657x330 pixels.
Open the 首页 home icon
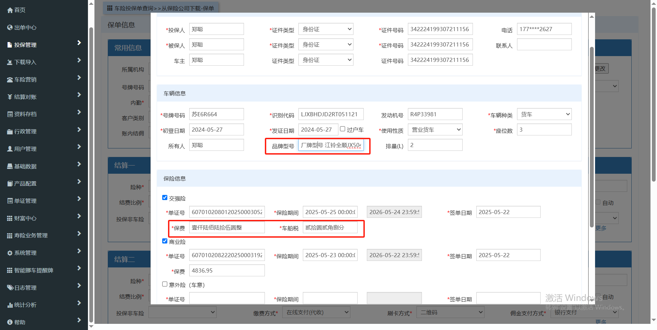pyautogui.click(x=10, y=10)
